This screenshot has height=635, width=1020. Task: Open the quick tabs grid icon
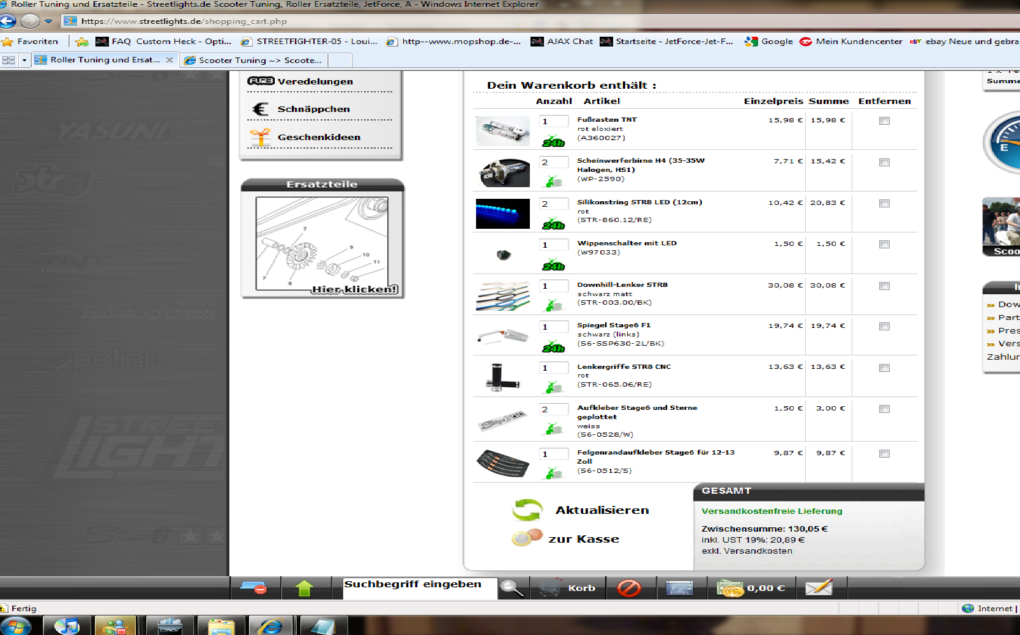(x=9, y=60)
